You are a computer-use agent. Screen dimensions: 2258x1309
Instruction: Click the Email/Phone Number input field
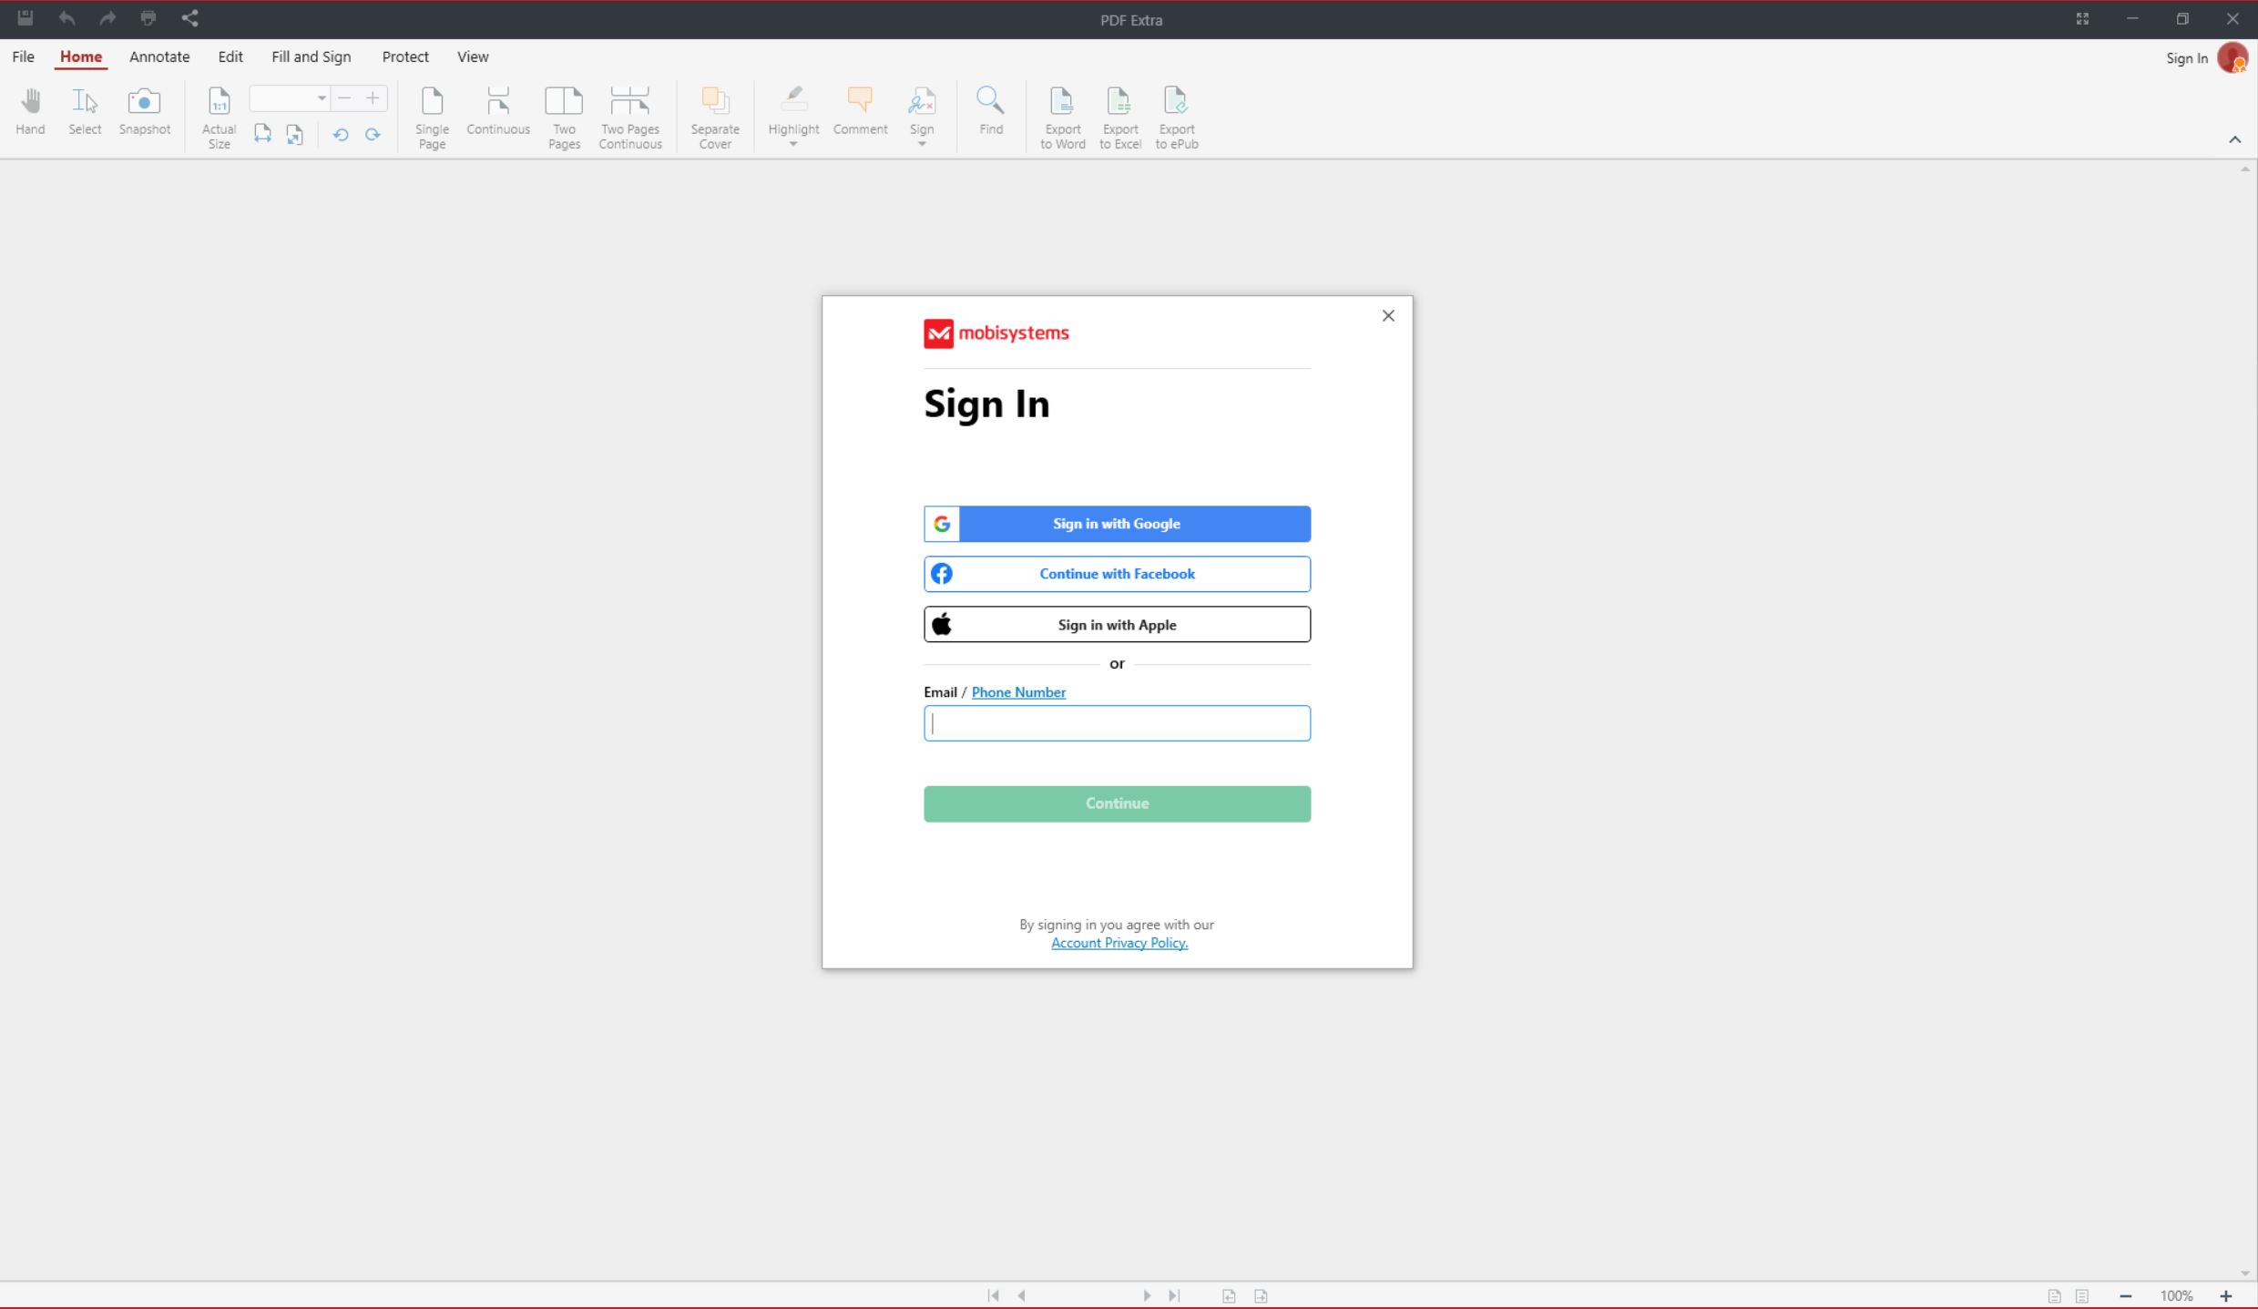point(1118,723)
